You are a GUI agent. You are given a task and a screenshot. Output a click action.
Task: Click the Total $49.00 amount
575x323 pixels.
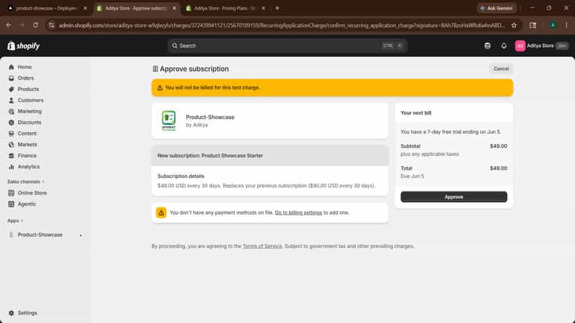pyautogui.click(x=499, y=168)
